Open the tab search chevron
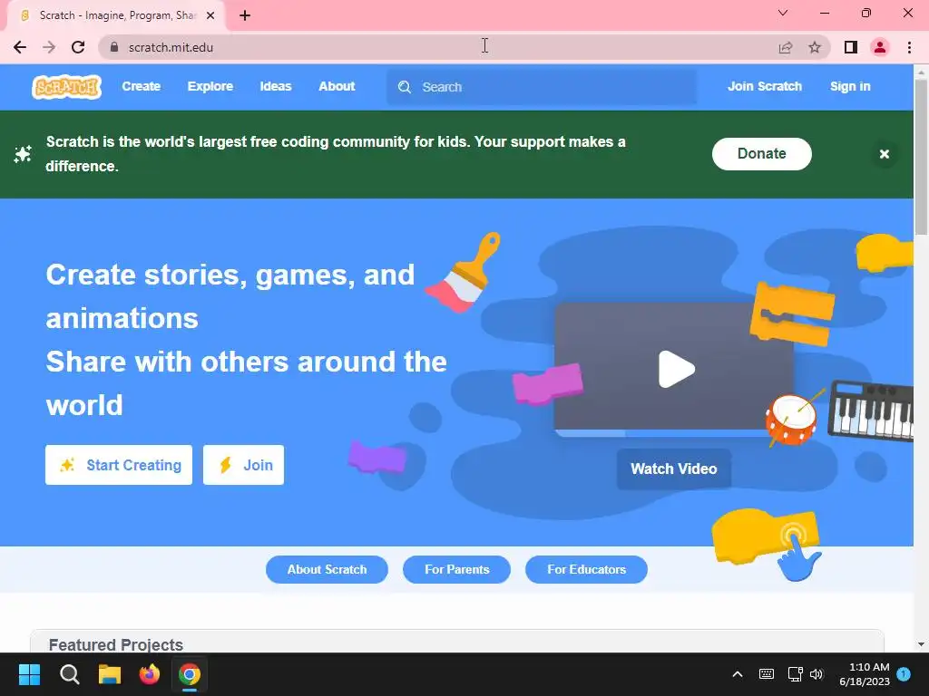Screen dimensions: 929x696 click(x=783, y=13)
